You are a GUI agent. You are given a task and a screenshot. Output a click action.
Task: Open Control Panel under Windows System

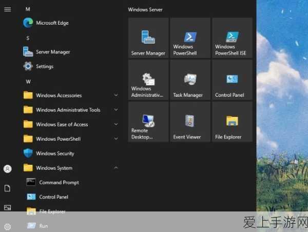(x=70, y=197)
